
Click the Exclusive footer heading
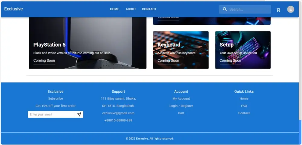click(x=56, y=91)
